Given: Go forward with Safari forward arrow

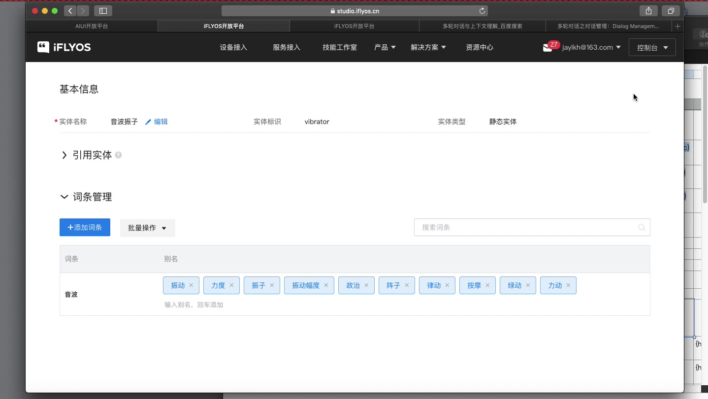Looking at the screenshot, I should (83, 11).
